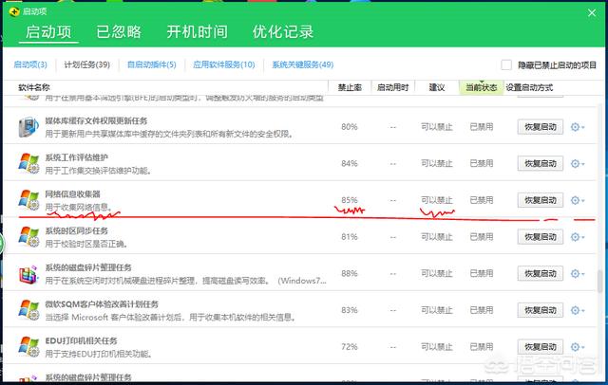Click 恢复启动 for 网络信息收集器
Image resolution: width=608 pixels, height=385 pixels.
540,200
